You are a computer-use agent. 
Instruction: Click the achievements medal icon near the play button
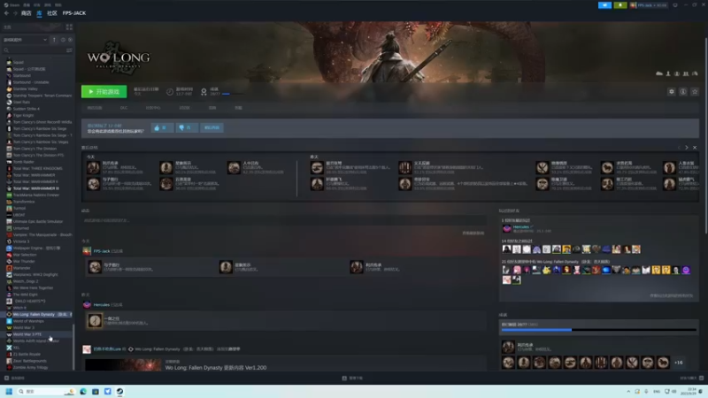[x=204, y=92]
